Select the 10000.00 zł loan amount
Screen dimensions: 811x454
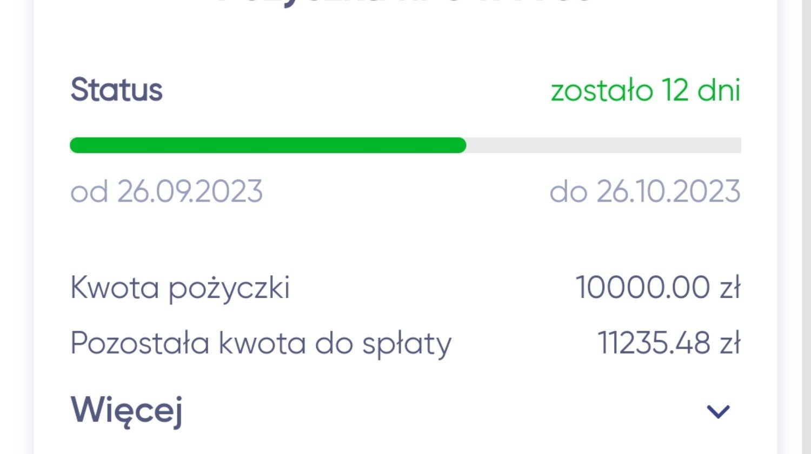coord(658,287)
